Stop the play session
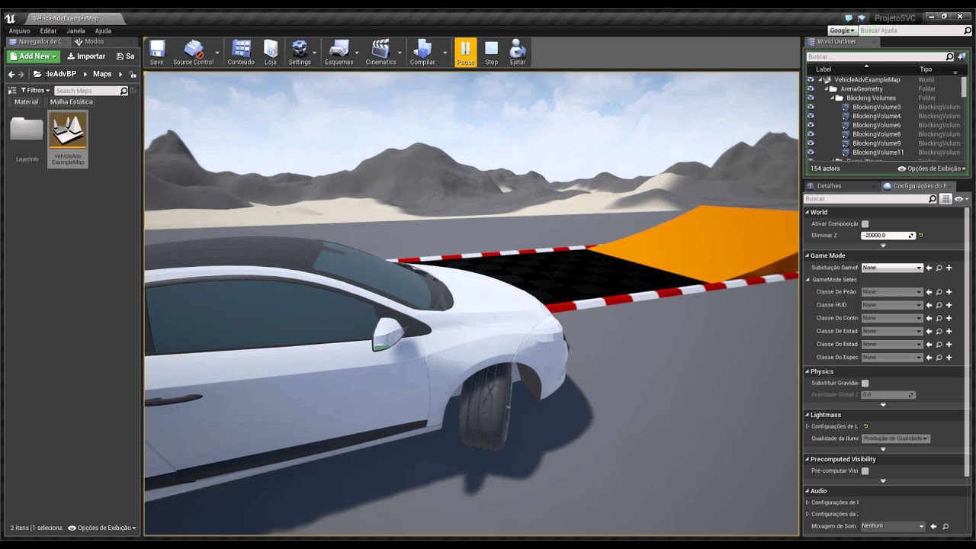 click(491, 52)
